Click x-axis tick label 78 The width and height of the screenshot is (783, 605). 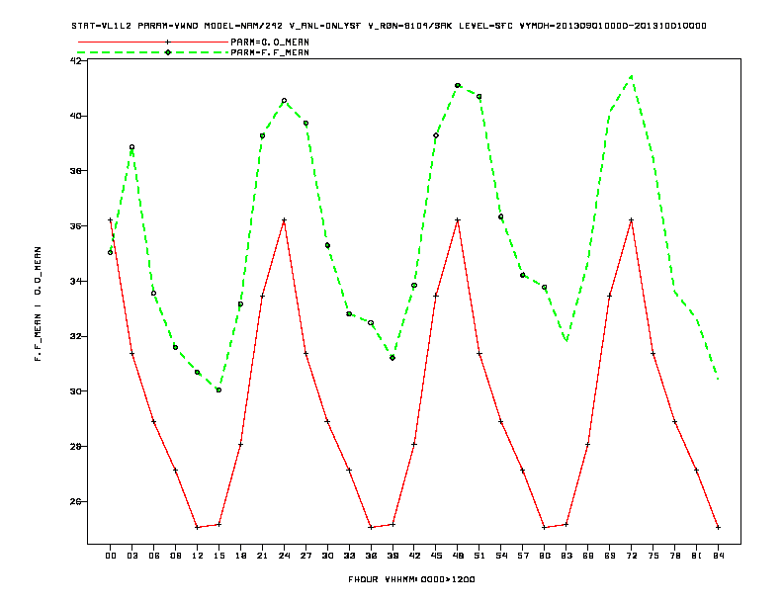(x=674, y=556)
